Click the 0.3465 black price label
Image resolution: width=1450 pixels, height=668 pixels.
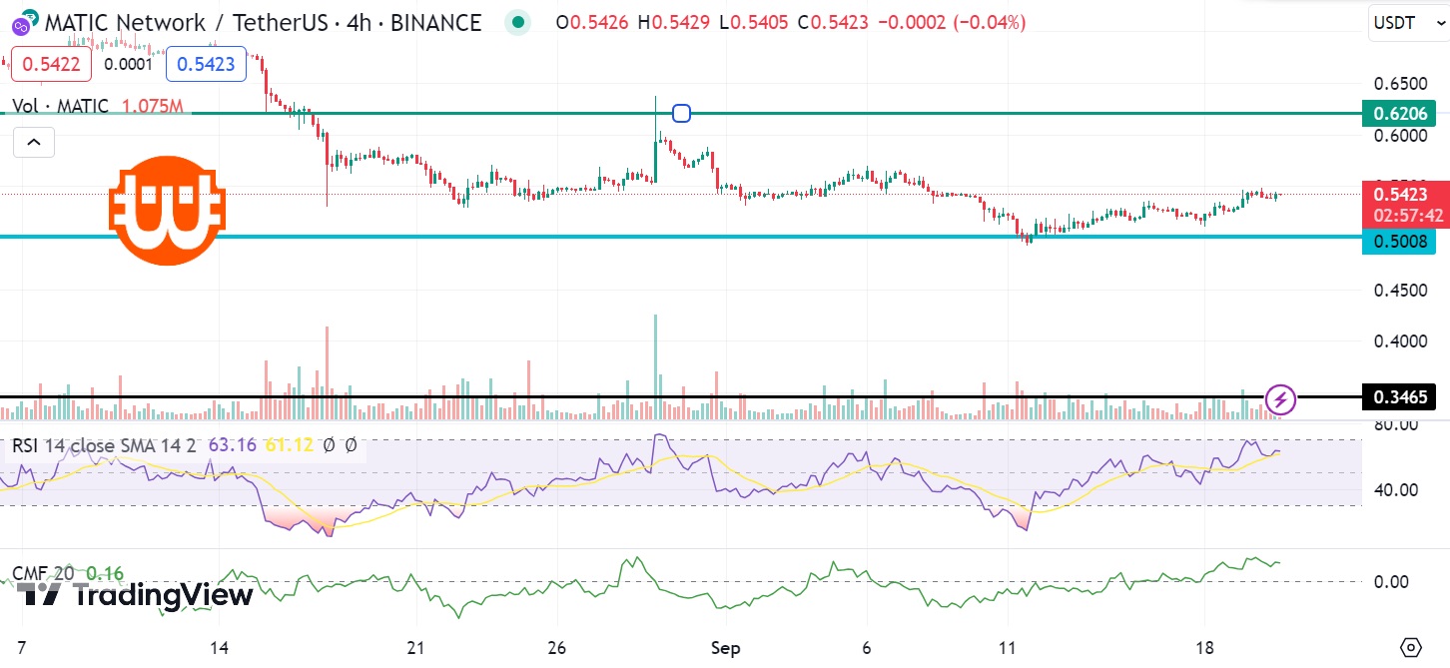[1399, 397]
